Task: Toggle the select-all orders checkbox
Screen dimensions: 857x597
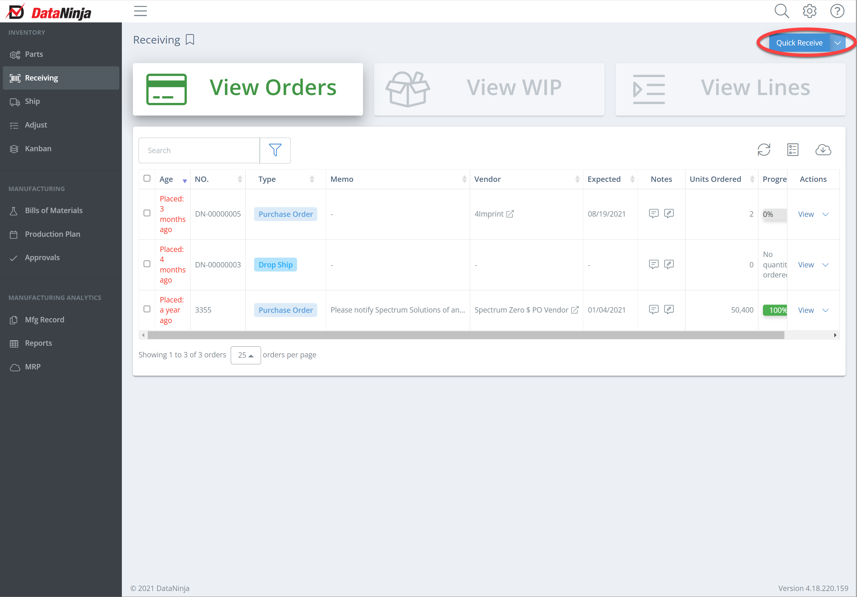Action: [147, 178]
